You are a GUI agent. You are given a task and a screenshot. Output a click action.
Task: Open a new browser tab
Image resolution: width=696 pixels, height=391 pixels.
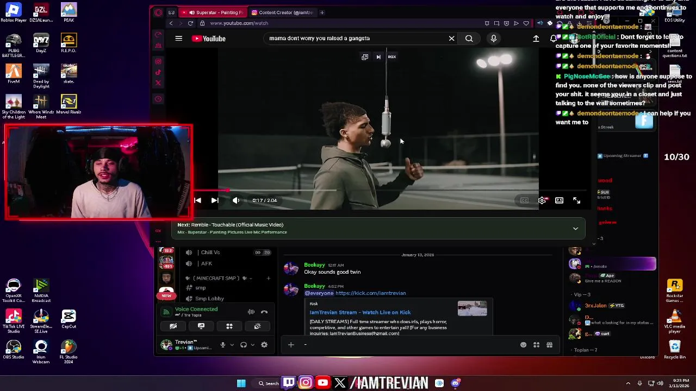click(x=322, y=12)
